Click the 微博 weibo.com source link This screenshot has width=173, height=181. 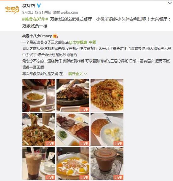(65, 12)
